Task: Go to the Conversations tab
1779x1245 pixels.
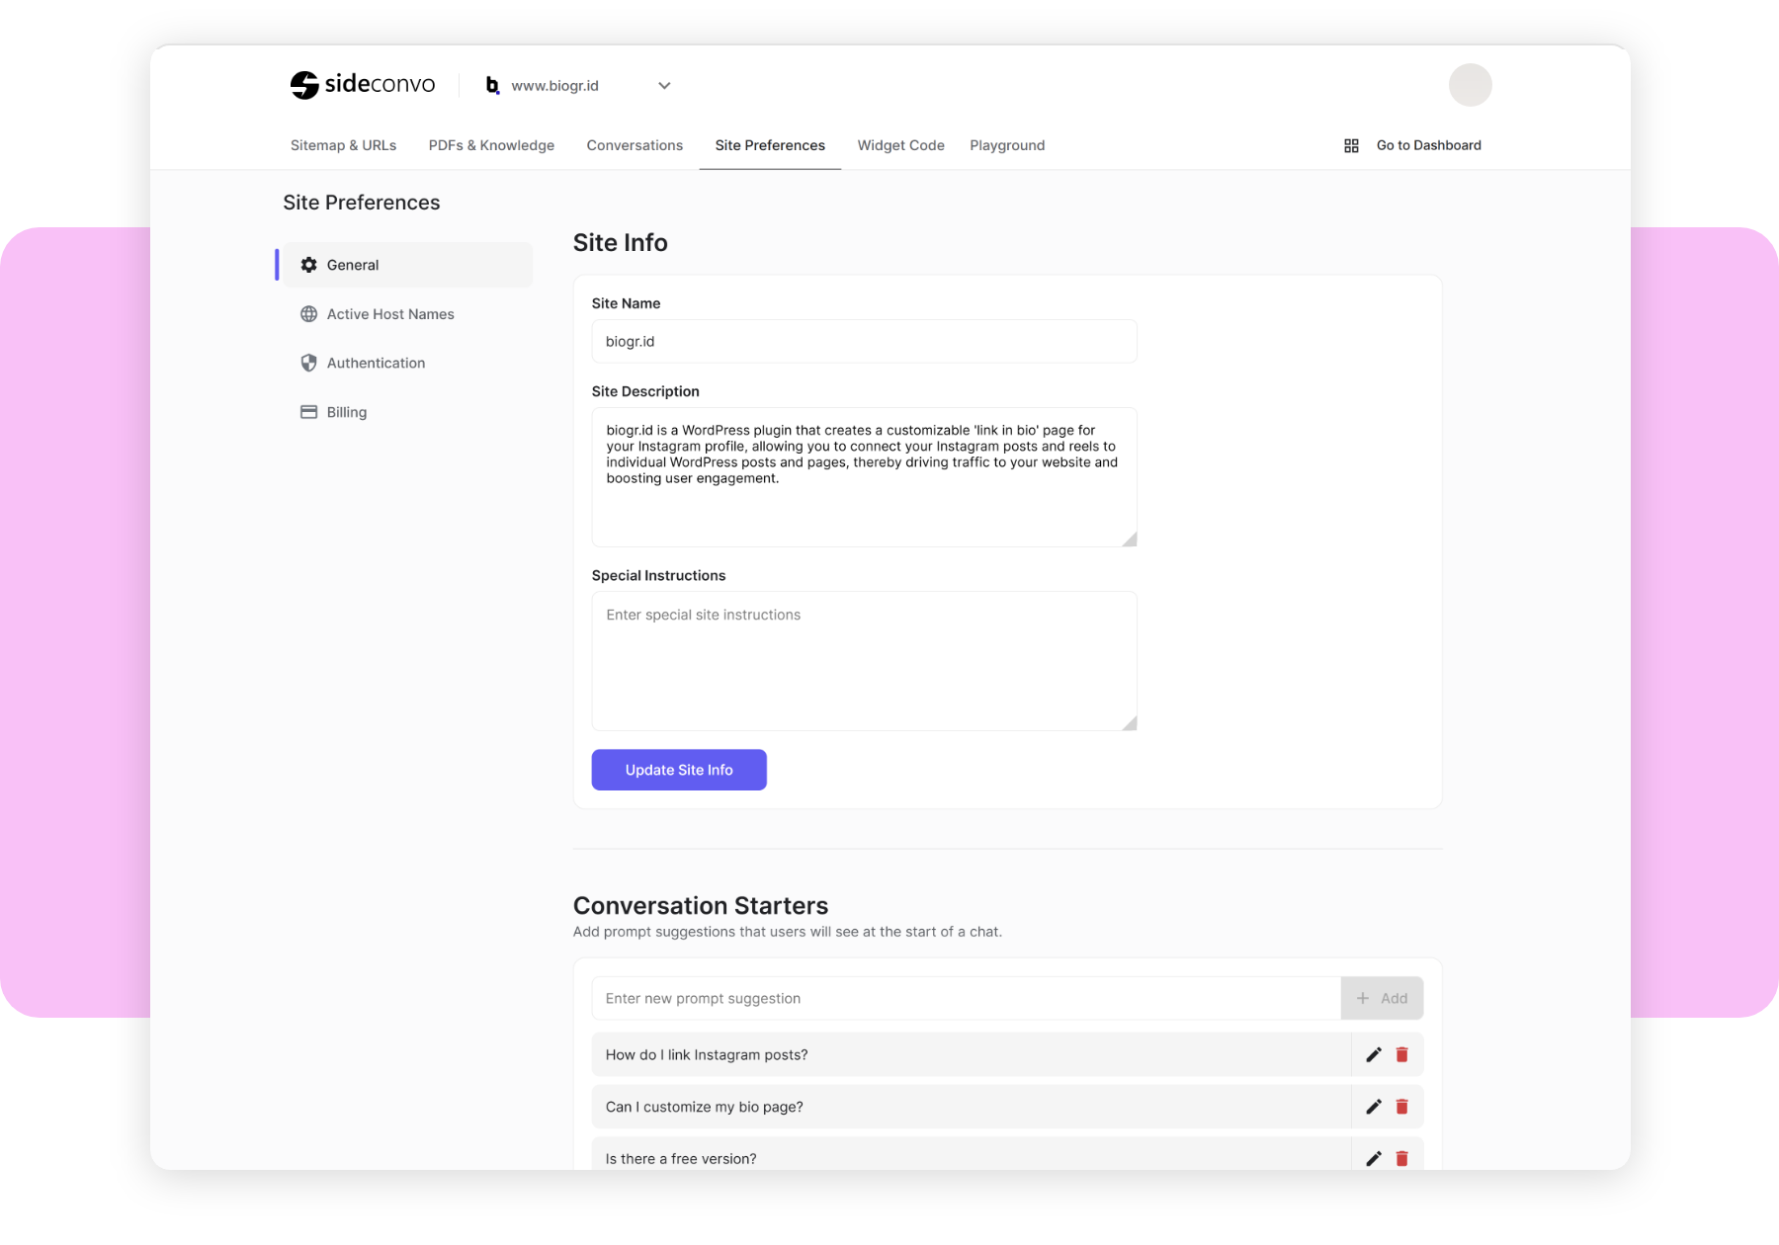Action: pyautogui.click(x=635, y=145)
